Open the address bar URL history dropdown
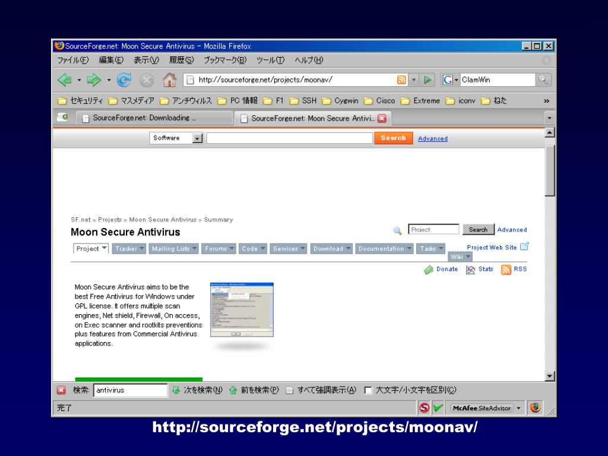Viewport: 608px width, 456px height. [x=414, y=80]
